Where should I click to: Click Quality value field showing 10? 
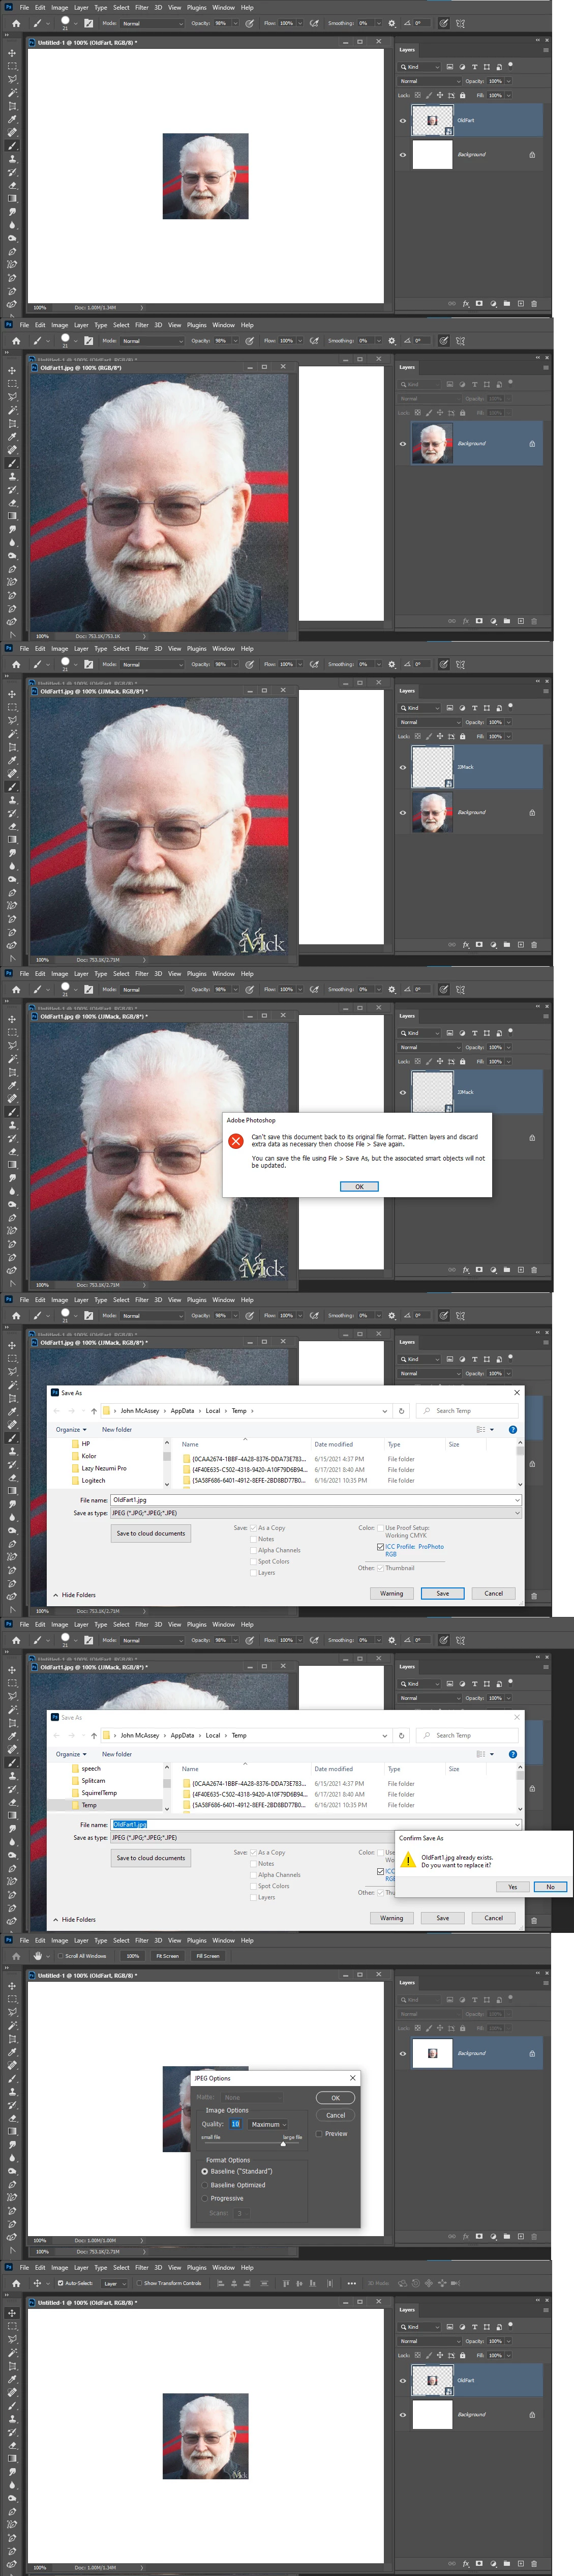click(x=236, y=2124)
